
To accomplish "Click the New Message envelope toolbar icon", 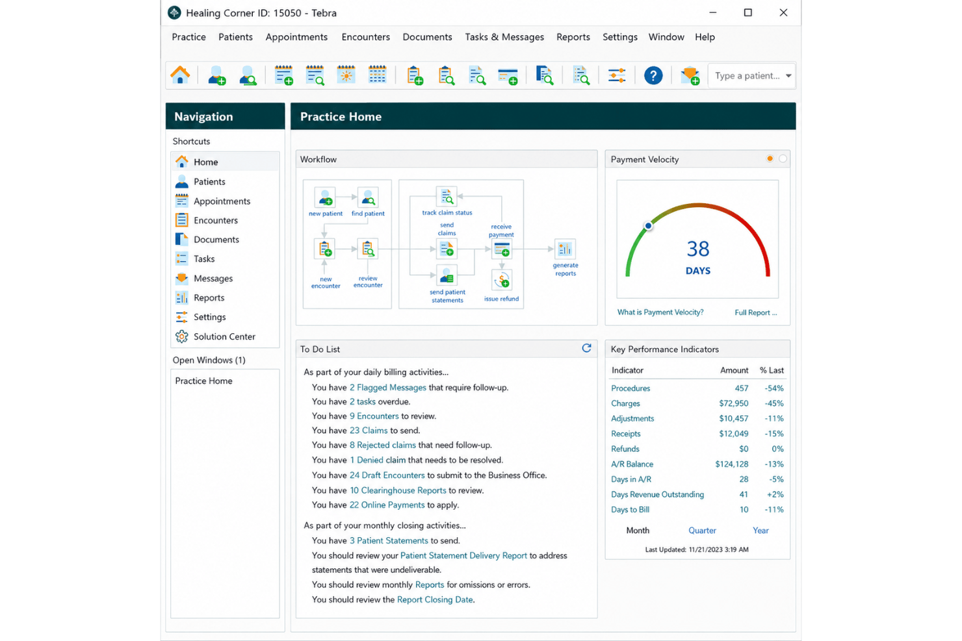I will (690, 76).
